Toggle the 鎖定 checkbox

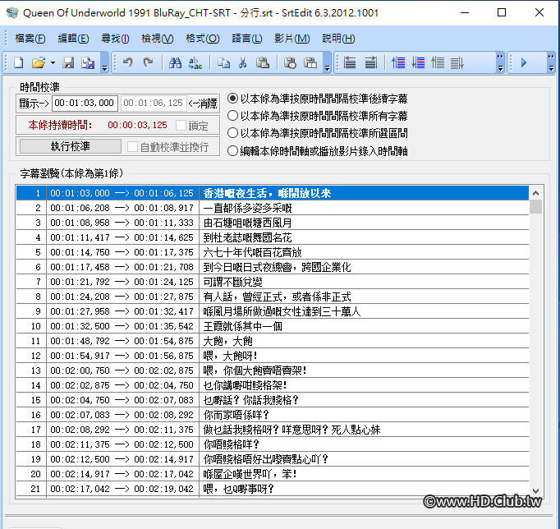(181, 126)
